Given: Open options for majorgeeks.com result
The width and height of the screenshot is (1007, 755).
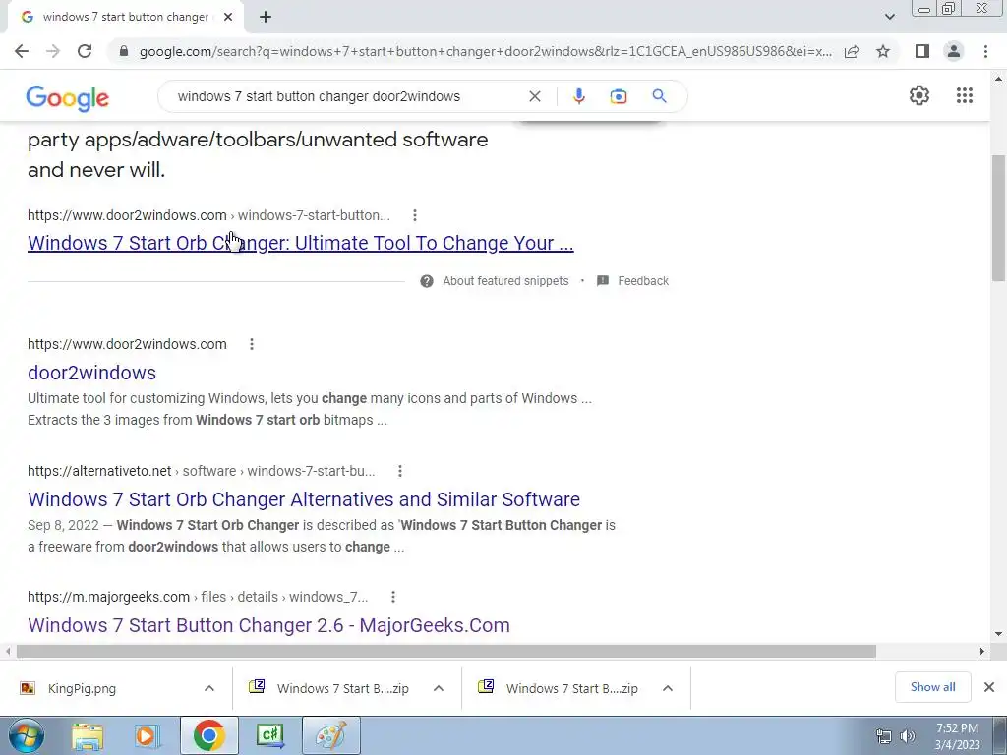Looking at the screenshot, I should 393,597.
